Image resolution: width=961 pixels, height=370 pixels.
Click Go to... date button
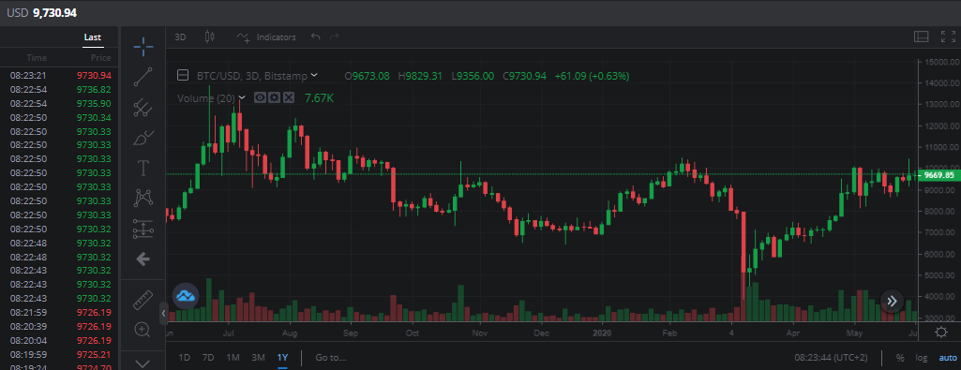pyautogui.click(x=331, y=357)
